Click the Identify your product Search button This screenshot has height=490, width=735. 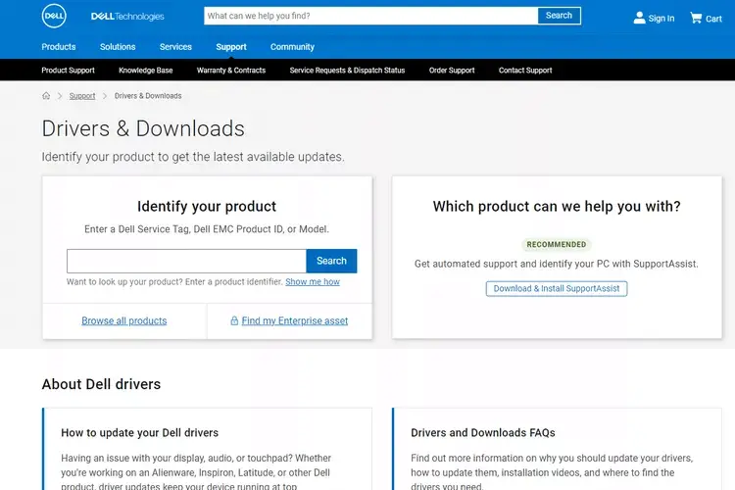tap(331, 262)
